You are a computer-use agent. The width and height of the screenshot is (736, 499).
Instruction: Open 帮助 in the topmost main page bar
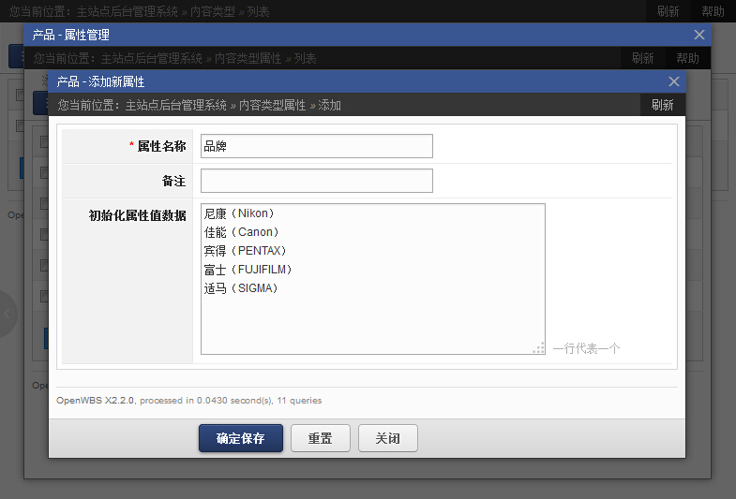point(713,11)
